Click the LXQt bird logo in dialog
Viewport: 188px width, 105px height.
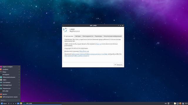click(x=65, y=30)
